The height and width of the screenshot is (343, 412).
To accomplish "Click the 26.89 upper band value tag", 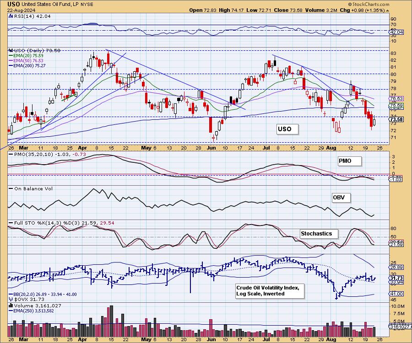I will [x=397, y=267].
